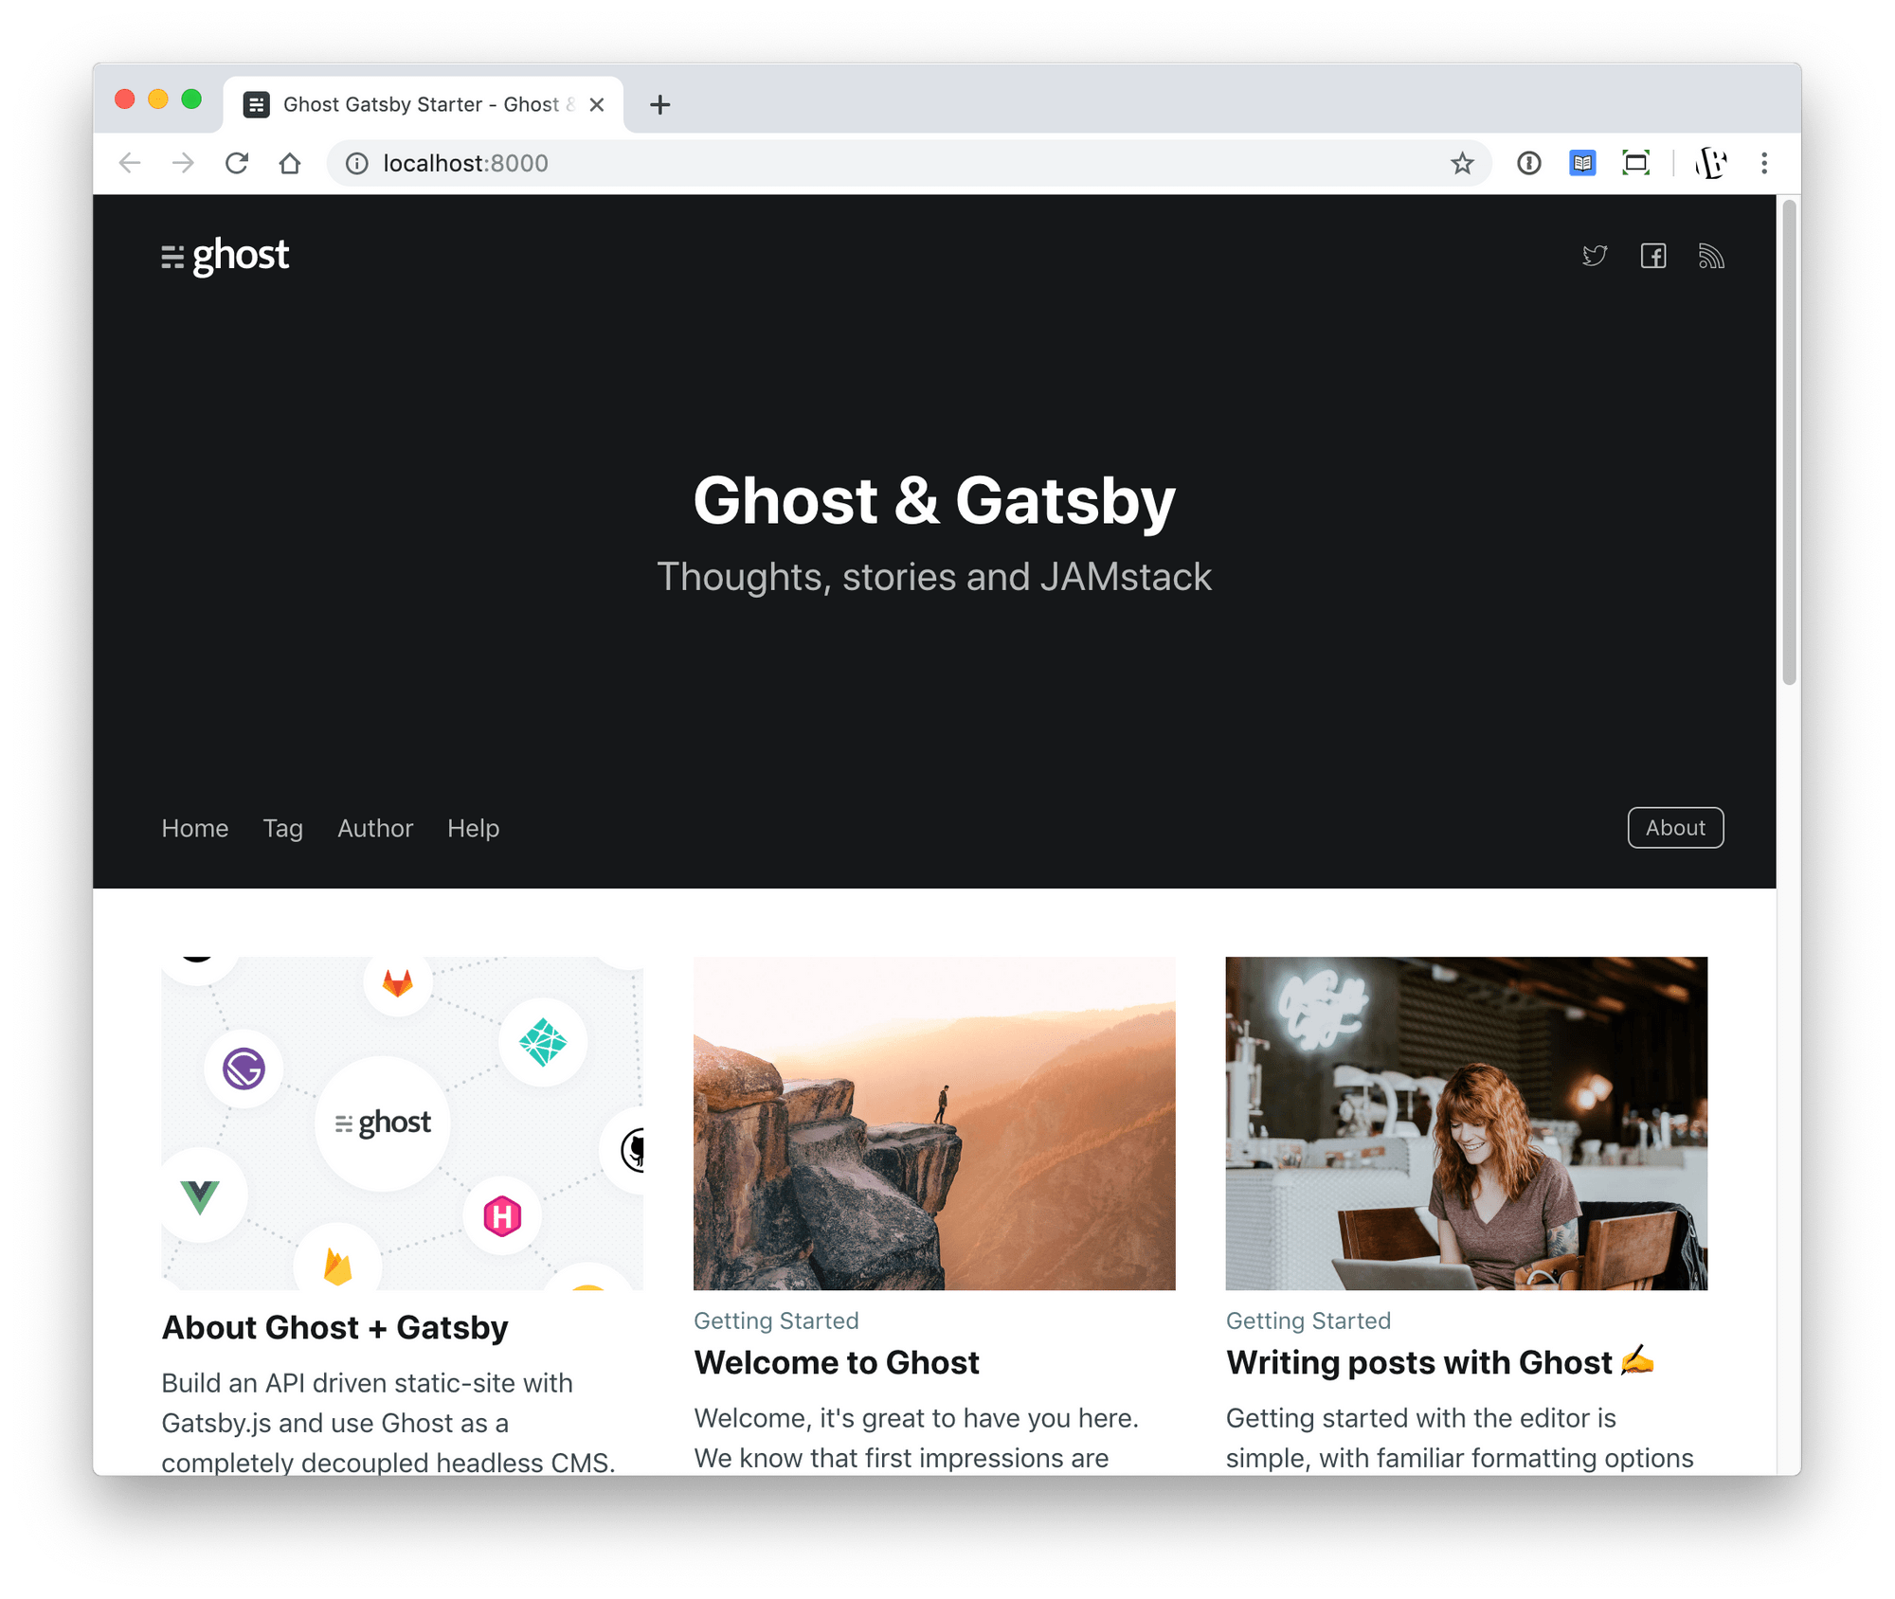Click the Help navigation link
The image size is (1895, 1599).
click(473, 826)
